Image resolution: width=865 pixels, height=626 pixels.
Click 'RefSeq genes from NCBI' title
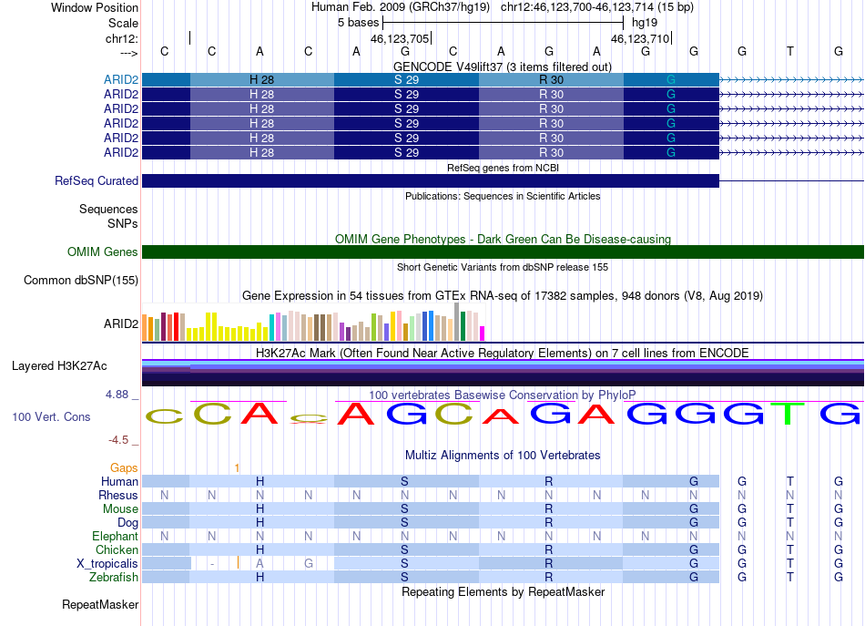tap(503, 168)
